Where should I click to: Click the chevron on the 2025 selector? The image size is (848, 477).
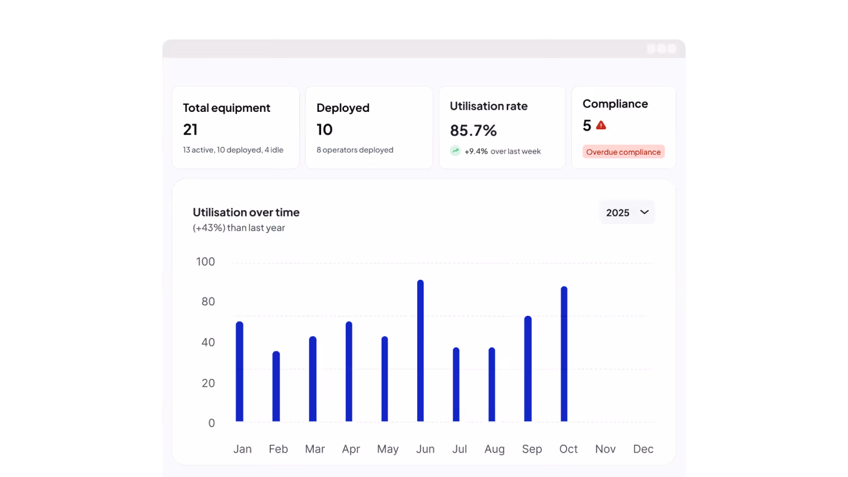644,212
